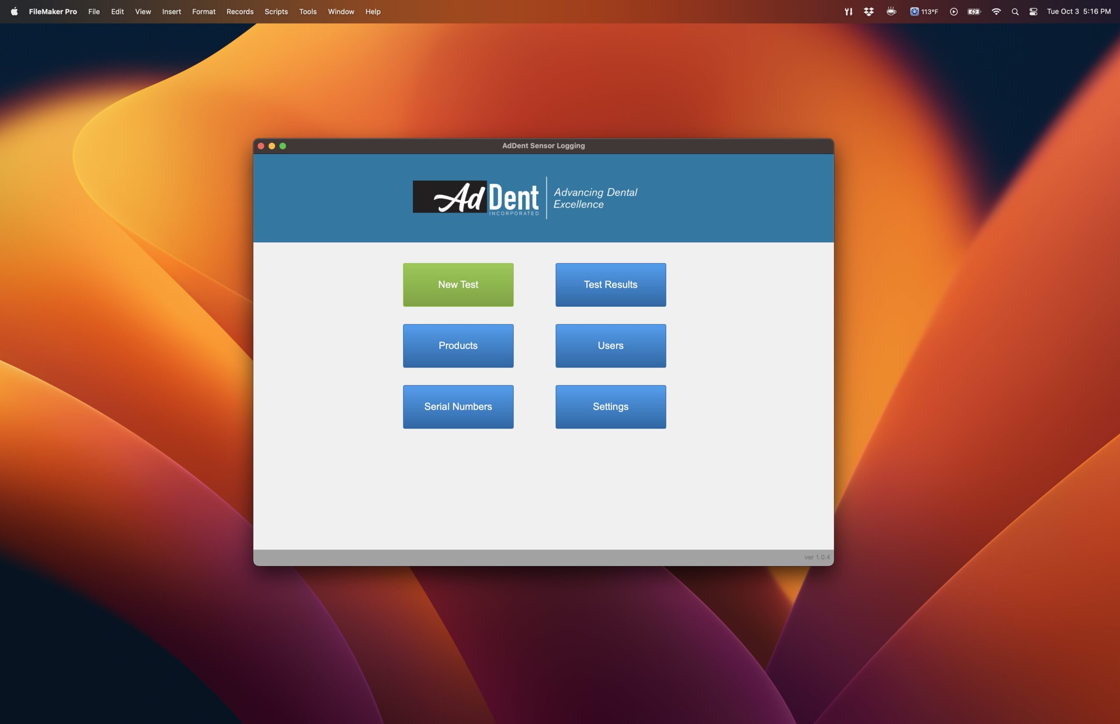Click the play circle menu bar icon
This screenshot has height=724, width=1120.
click(x=954, y=11)
